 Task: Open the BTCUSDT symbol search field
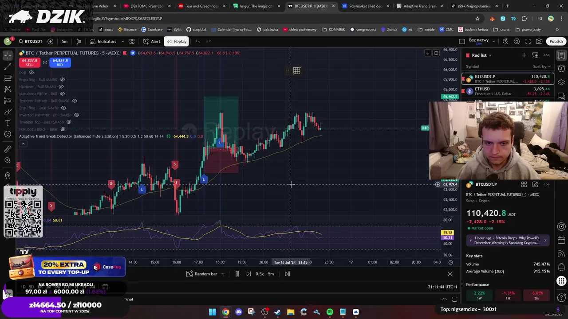pos(30,41)
